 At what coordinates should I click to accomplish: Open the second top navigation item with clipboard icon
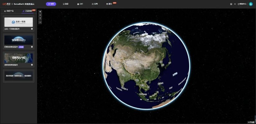(66, 4)
